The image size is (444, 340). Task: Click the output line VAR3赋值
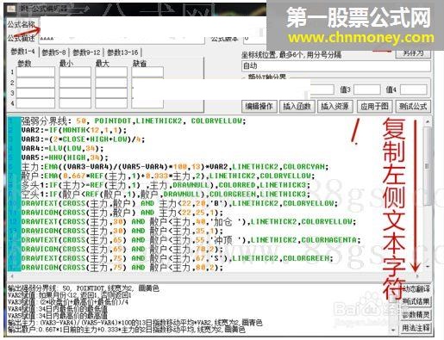pos(68,302)
